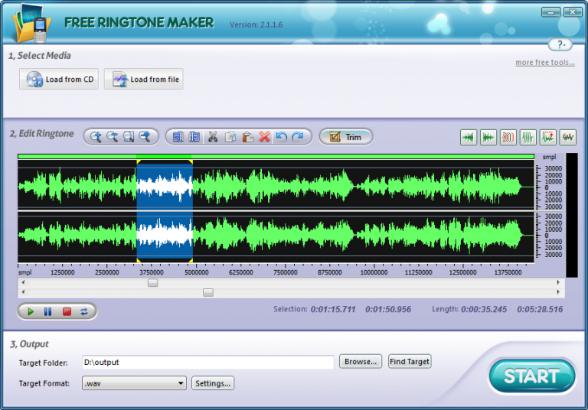
Task: Click the upper scrollbar right arrow
Action: pyautogui.click(x=558, y=282)
